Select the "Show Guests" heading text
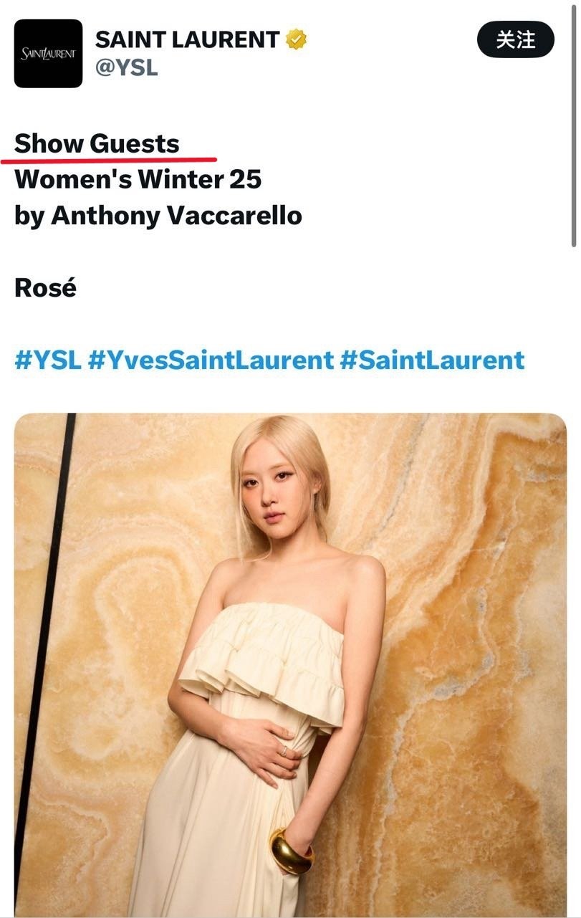 [97, 143]
